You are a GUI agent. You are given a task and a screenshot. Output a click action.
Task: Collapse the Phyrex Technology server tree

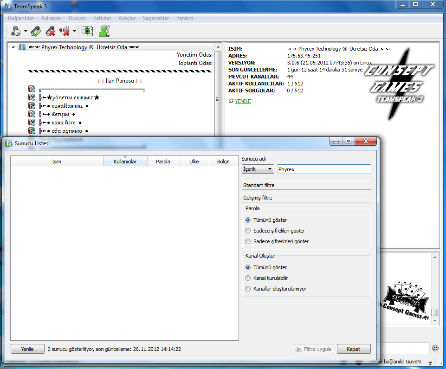pyautogui.click(x=13, y=47)
